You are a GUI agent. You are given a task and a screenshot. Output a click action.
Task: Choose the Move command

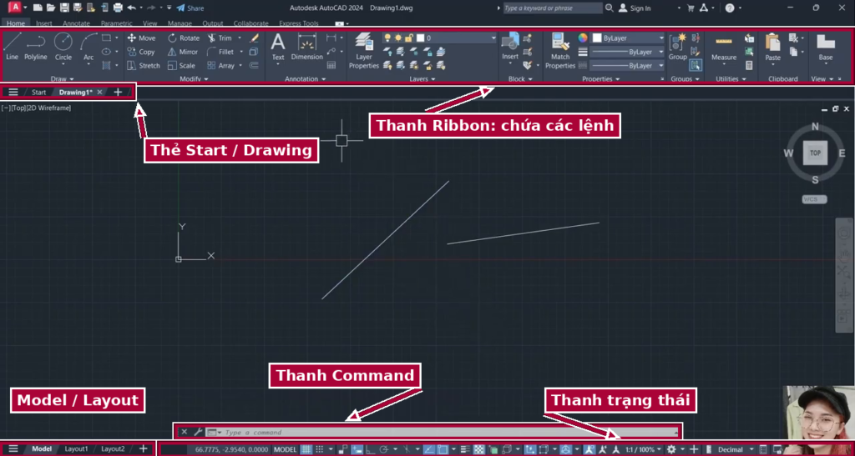coord(141,38)
